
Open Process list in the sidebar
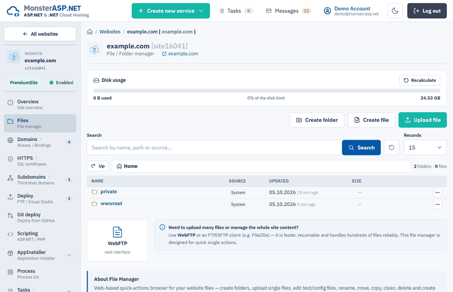(40, 274)
